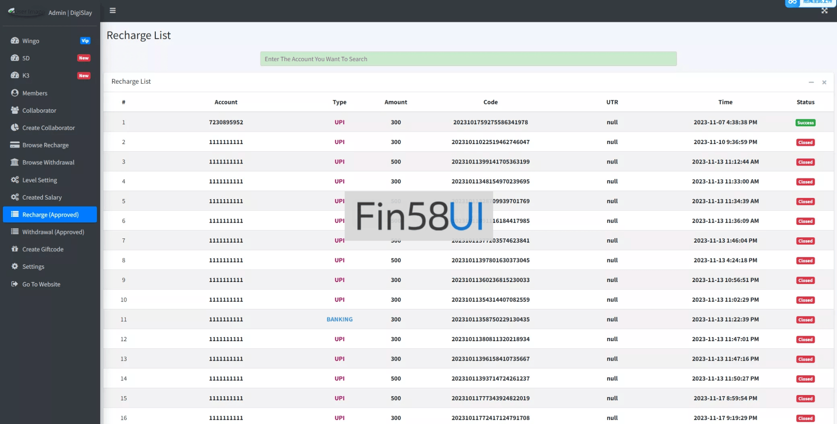Image resolution: width=837 pixels, height=424 pixels.
Task: Open the Level Setting page
Action: (x=40, y=180)
